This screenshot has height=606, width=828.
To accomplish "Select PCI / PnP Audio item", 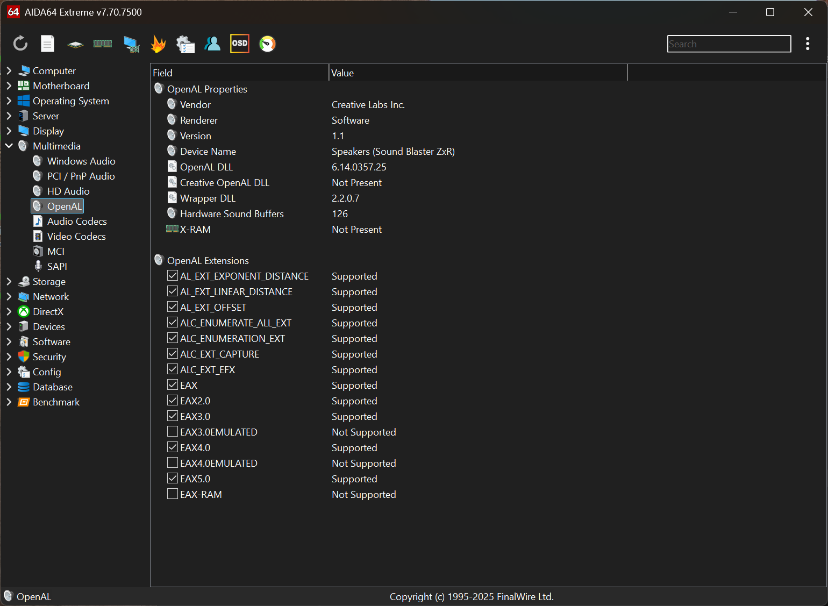I will click(81, 176).
